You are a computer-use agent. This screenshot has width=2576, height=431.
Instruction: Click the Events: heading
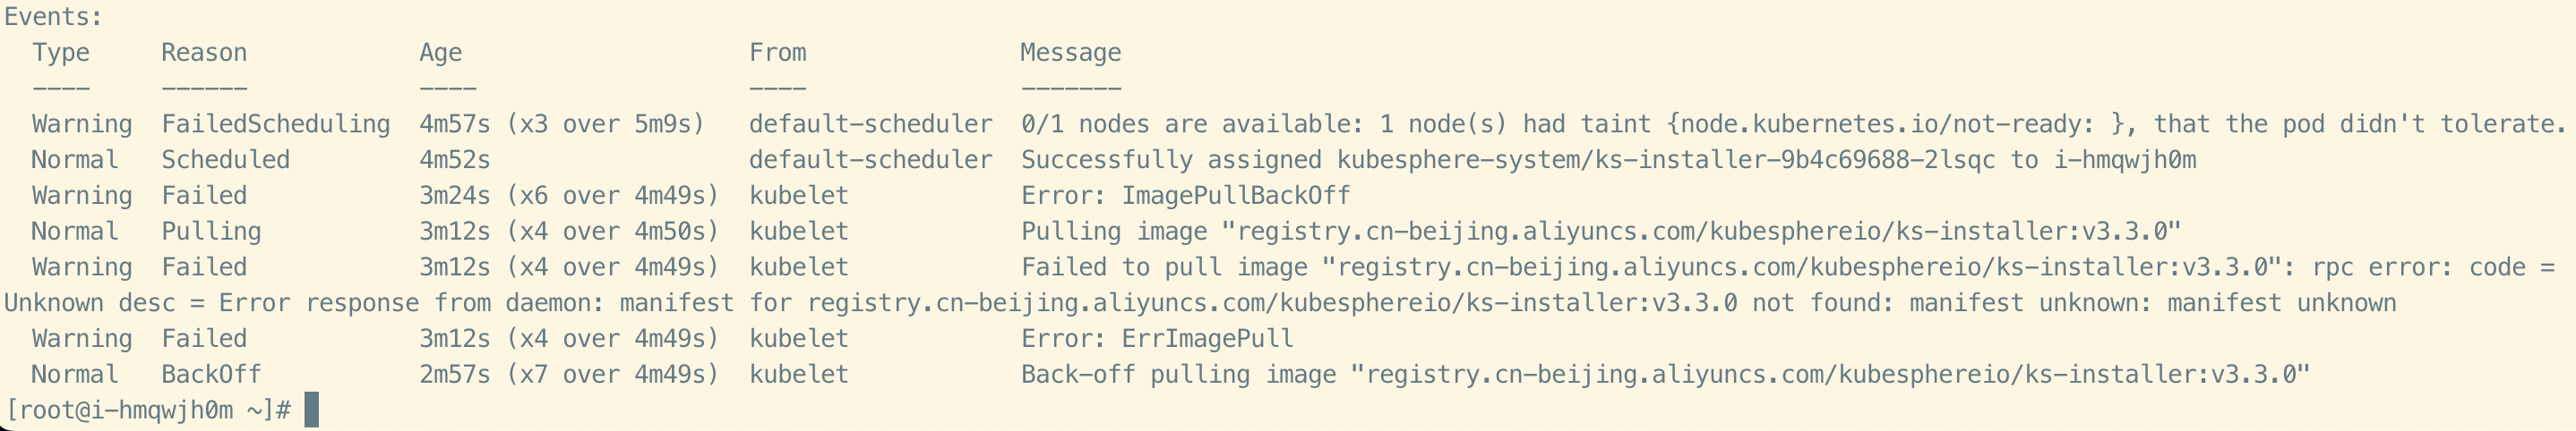54,17
